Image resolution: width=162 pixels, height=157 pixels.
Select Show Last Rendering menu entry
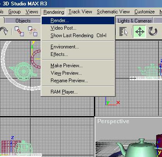click(x=78, y=35)
